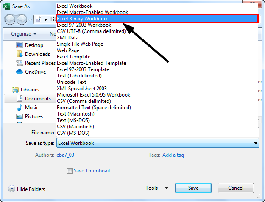Open Recent Places in navigation pane
Screen dimensions: 265x202
click(x=40, y=63)
